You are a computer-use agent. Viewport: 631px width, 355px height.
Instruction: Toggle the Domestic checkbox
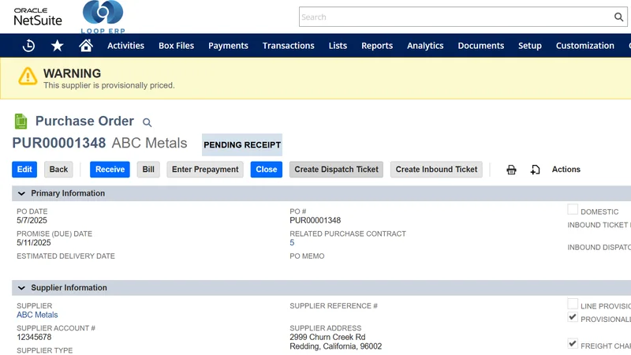point(573,209)
